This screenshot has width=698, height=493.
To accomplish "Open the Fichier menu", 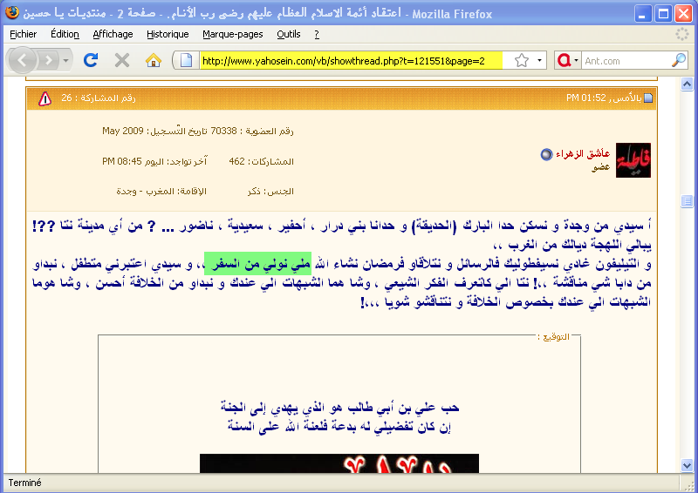I will click(x=24, y=34).
